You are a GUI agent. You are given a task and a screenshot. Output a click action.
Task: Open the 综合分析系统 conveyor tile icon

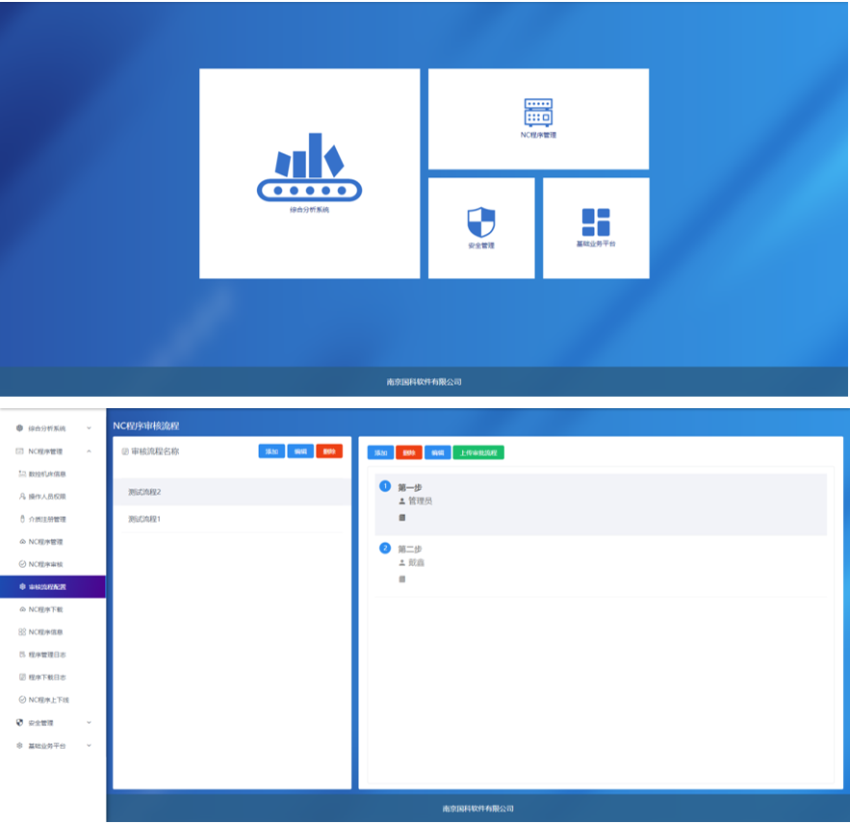coord(309,167)
